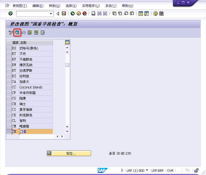Select the row marker for CK 科克群岛

(9, 115)
